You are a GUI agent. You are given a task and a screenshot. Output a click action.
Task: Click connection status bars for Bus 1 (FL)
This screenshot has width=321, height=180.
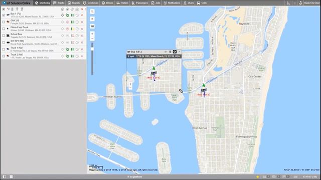click(x=72, y=15)
